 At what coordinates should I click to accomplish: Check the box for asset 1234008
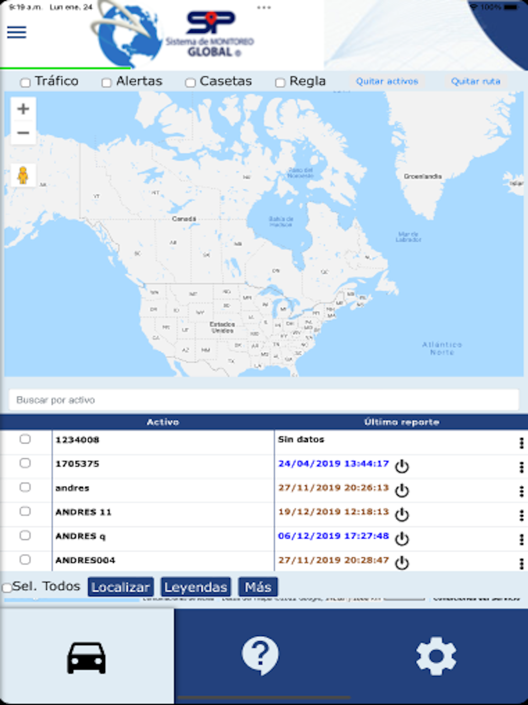coord(25,439)
